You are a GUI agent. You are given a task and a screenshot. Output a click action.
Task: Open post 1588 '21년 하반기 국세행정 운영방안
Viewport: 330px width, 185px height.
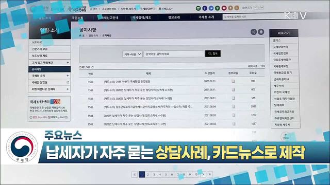pos(127,81)
